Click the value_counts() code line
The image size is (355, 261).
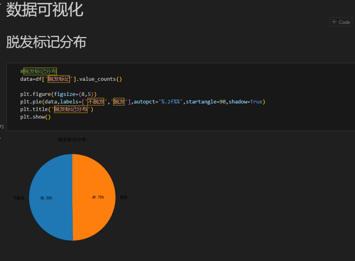point(71,79)
